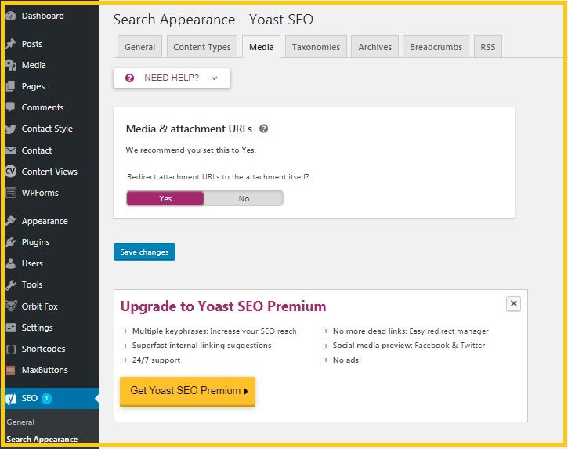Set redirect attachment URLs to No
Screen dimensions: 568x449
pos(244,198)
